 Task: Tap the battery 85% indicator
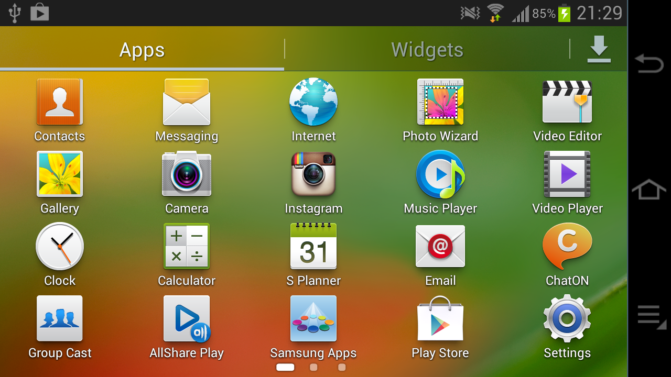click(551, 13)
